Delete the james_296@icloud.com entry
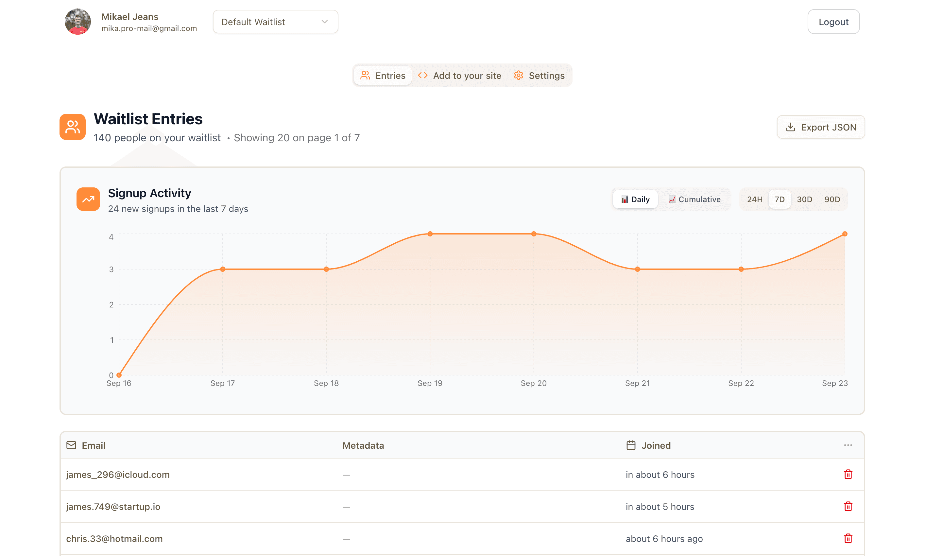The image size is (926, 556). point(848,474)
